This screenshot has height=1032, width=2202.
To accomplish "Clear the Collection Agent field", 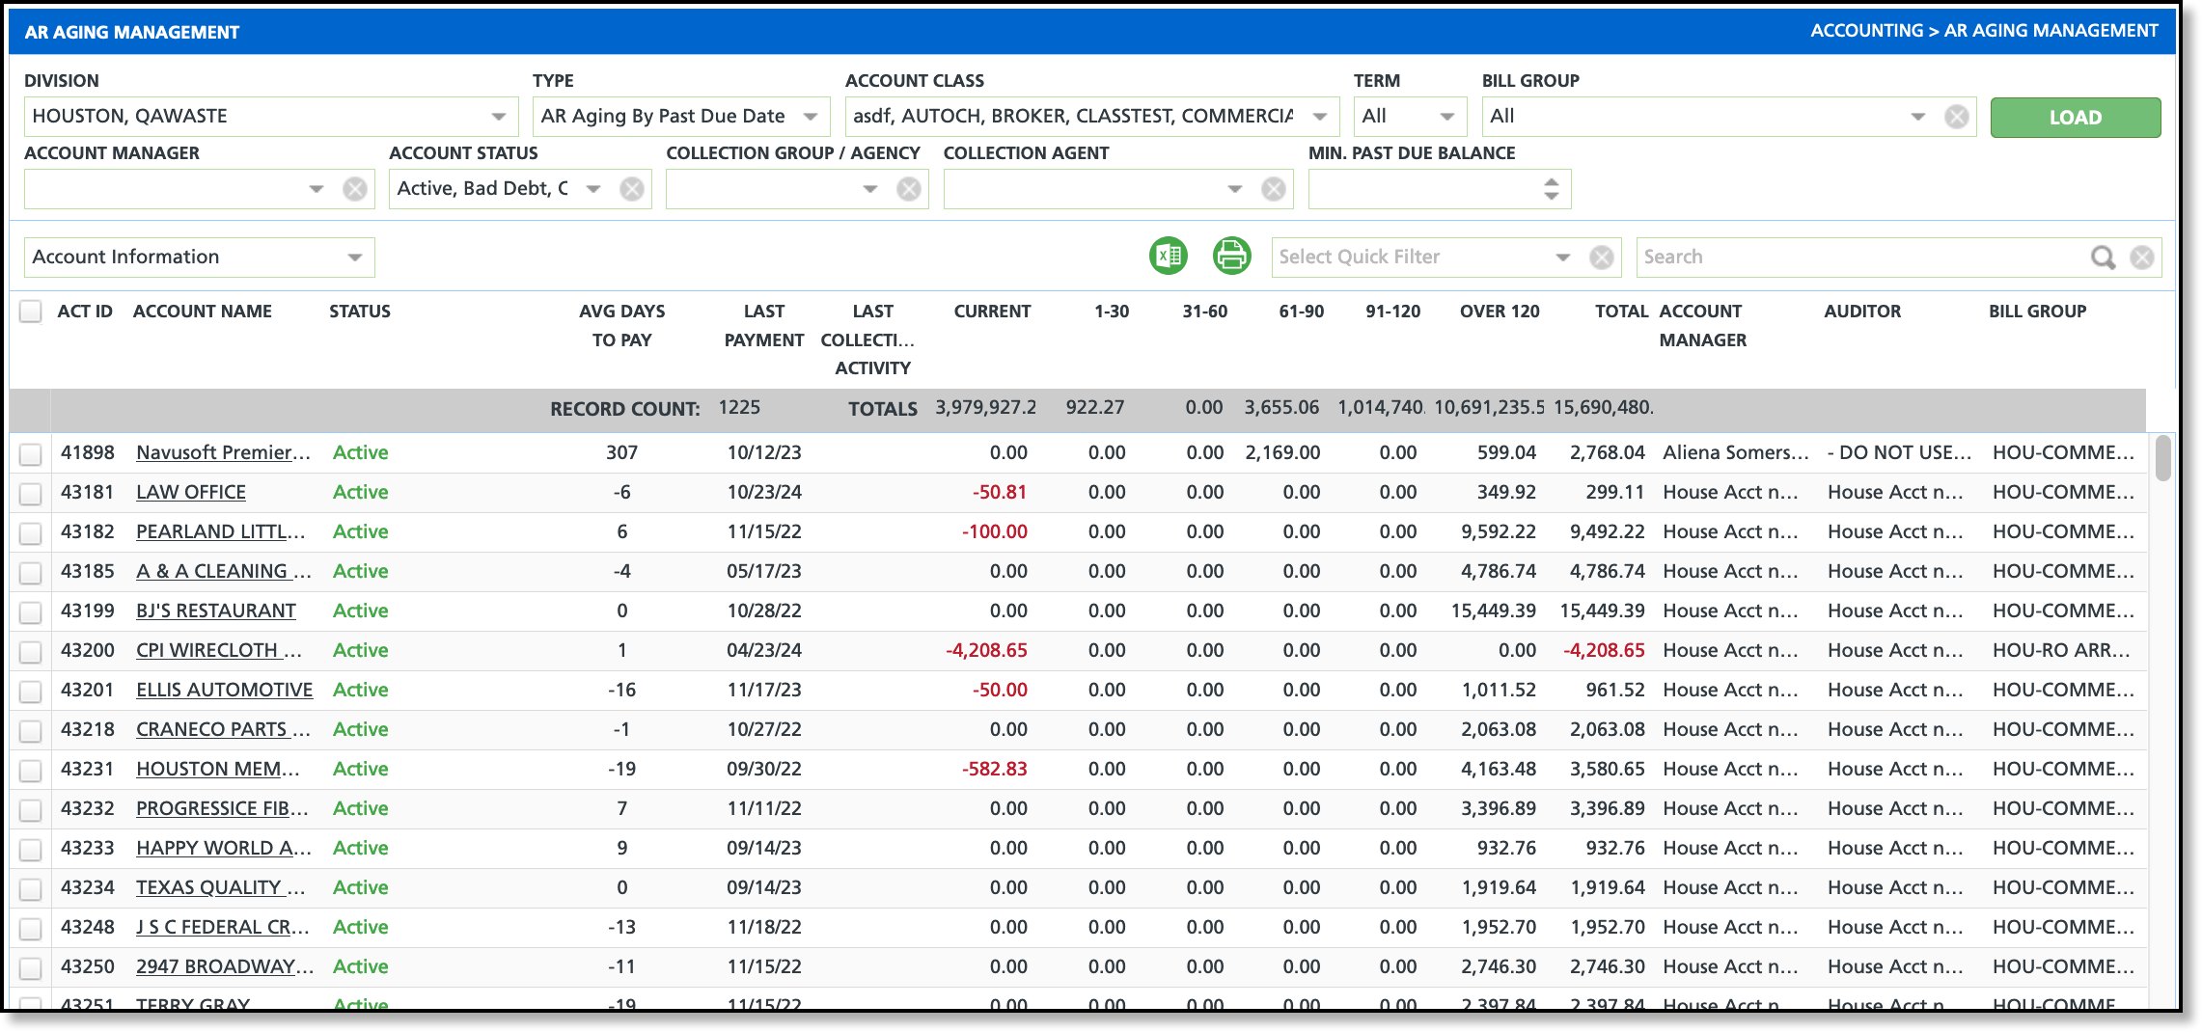I will point(1274,189).
